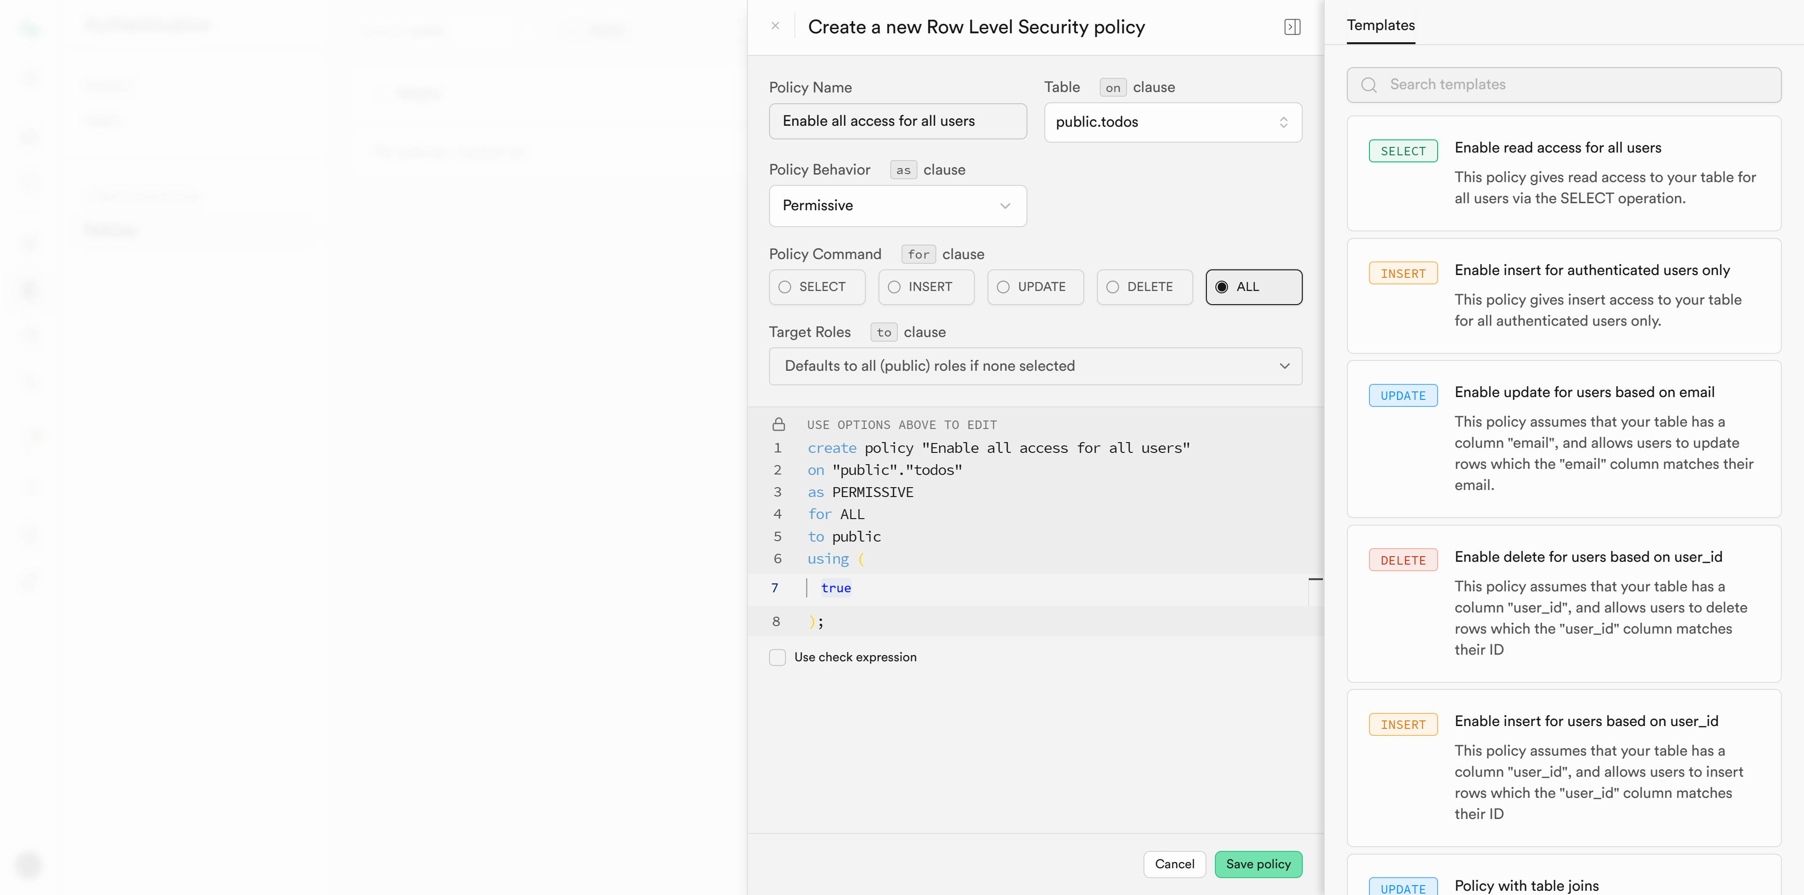Open the Permissive policy behavior dropdown
1804x895 pixels.
(x=897, y=206)
